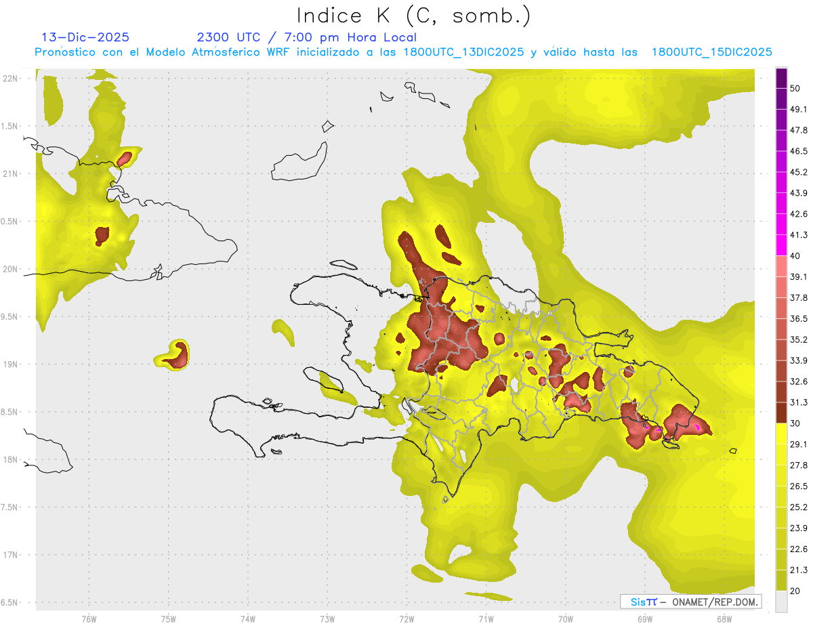Click longitude label '70W'
813x628 pixels.
click(565, 619)
